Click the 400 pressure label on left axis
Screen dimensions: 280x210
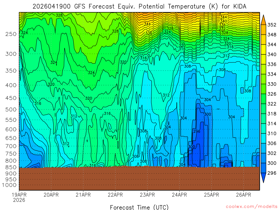click(x=11, y=85)
